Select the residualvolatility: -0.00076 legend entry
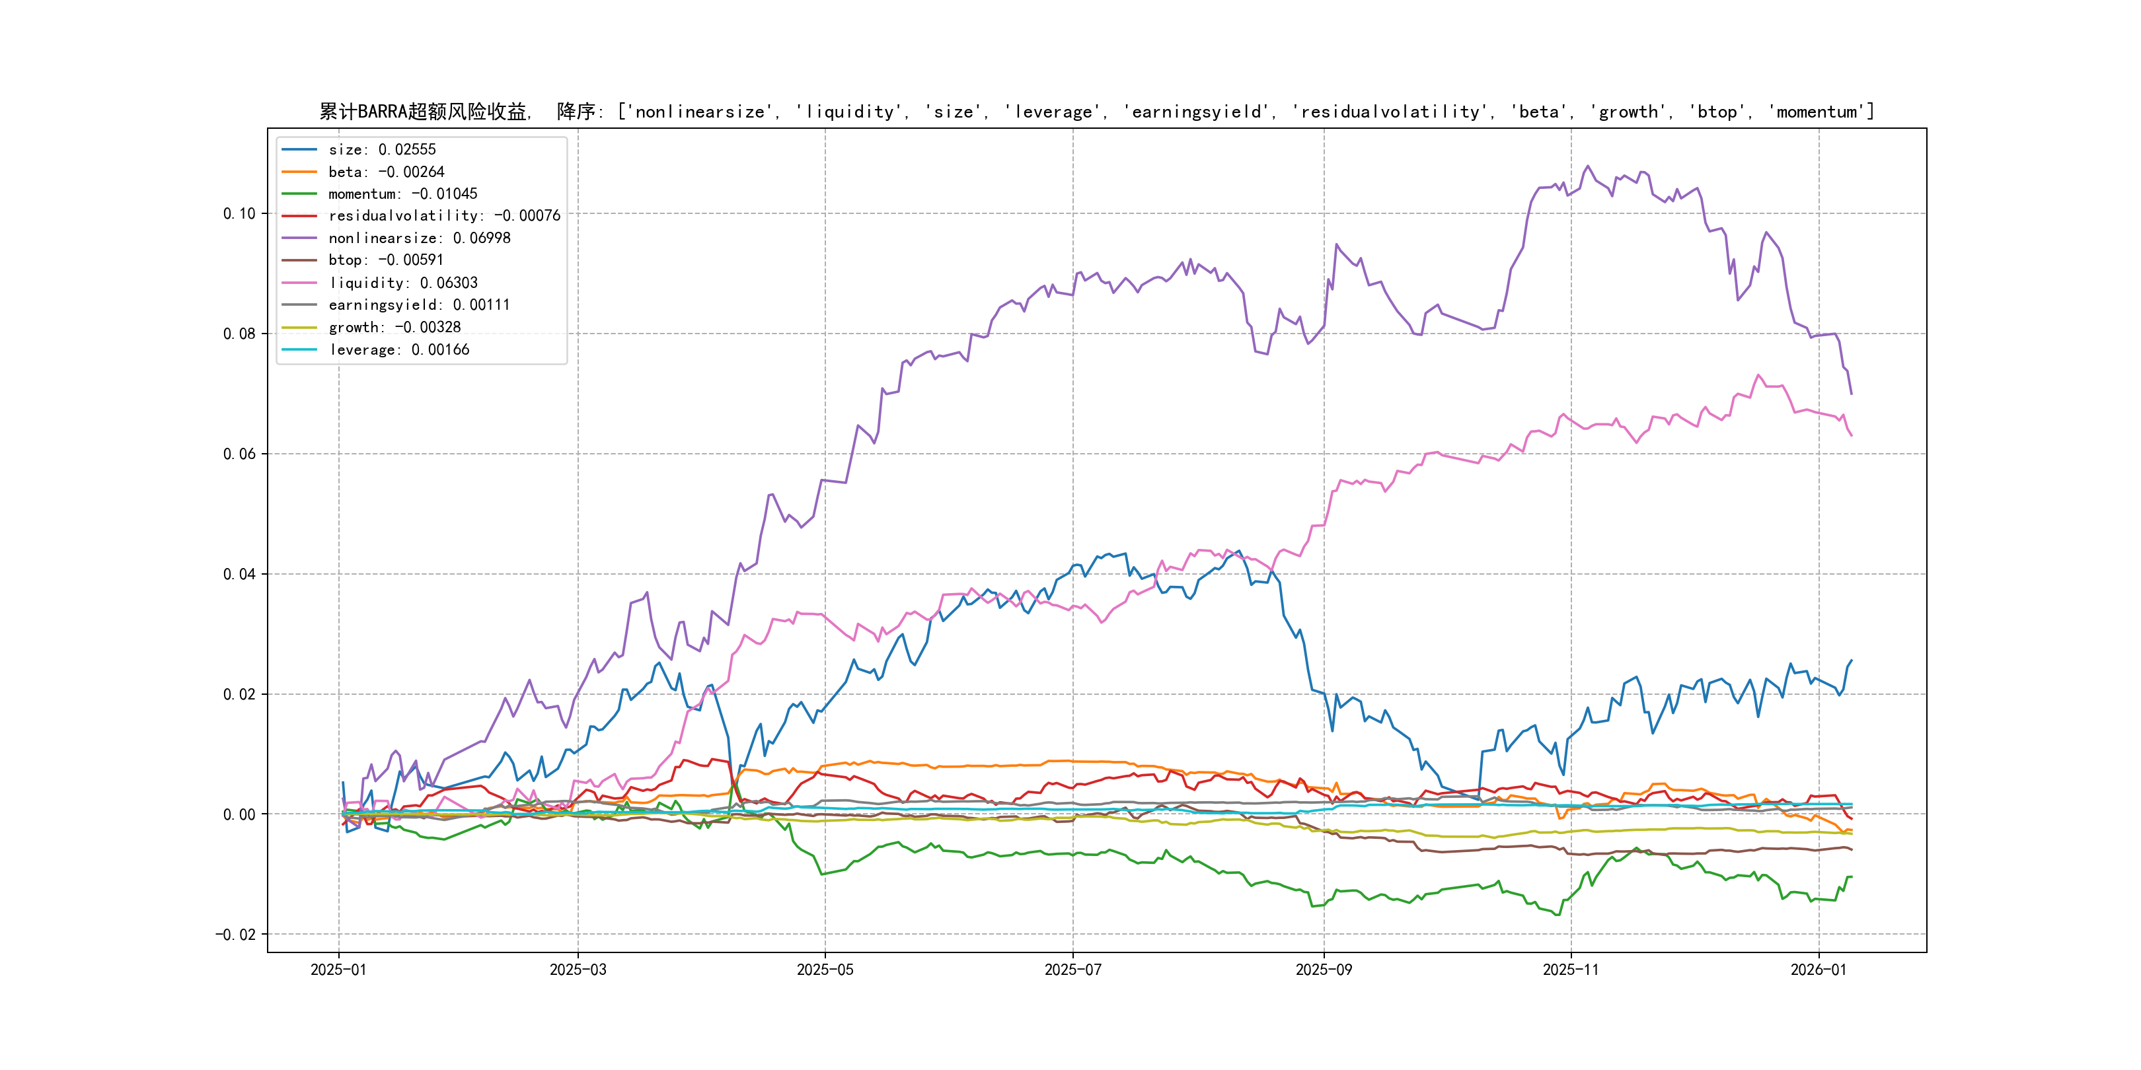The height and width of the screenshot is (1070, 2141). 444,216
